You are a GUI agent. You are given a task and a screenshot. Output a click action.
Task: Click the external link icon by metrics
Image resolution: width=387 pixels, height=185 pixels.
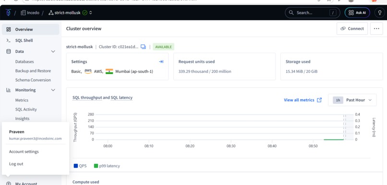click(x=319, y=100)
